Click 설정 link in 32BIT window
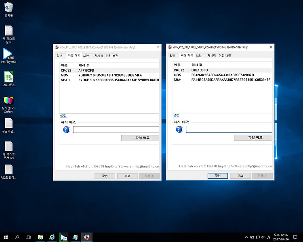 pyautogui.click(x=63, y=116)
